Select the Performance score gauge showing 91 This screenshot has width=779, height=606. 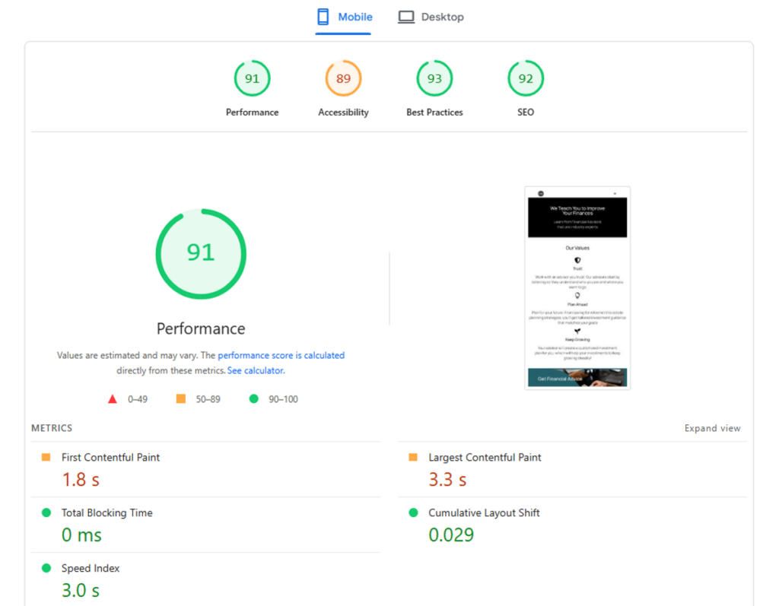[x=252, y=78]
